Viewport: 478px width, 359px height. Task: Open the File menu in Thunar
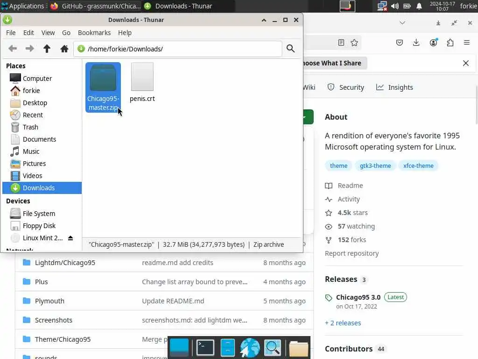[11, 33]
